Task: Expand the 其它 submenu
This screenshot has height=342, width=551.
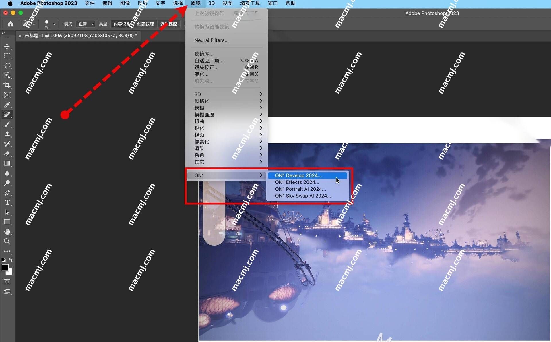Action: pos(227,162)
